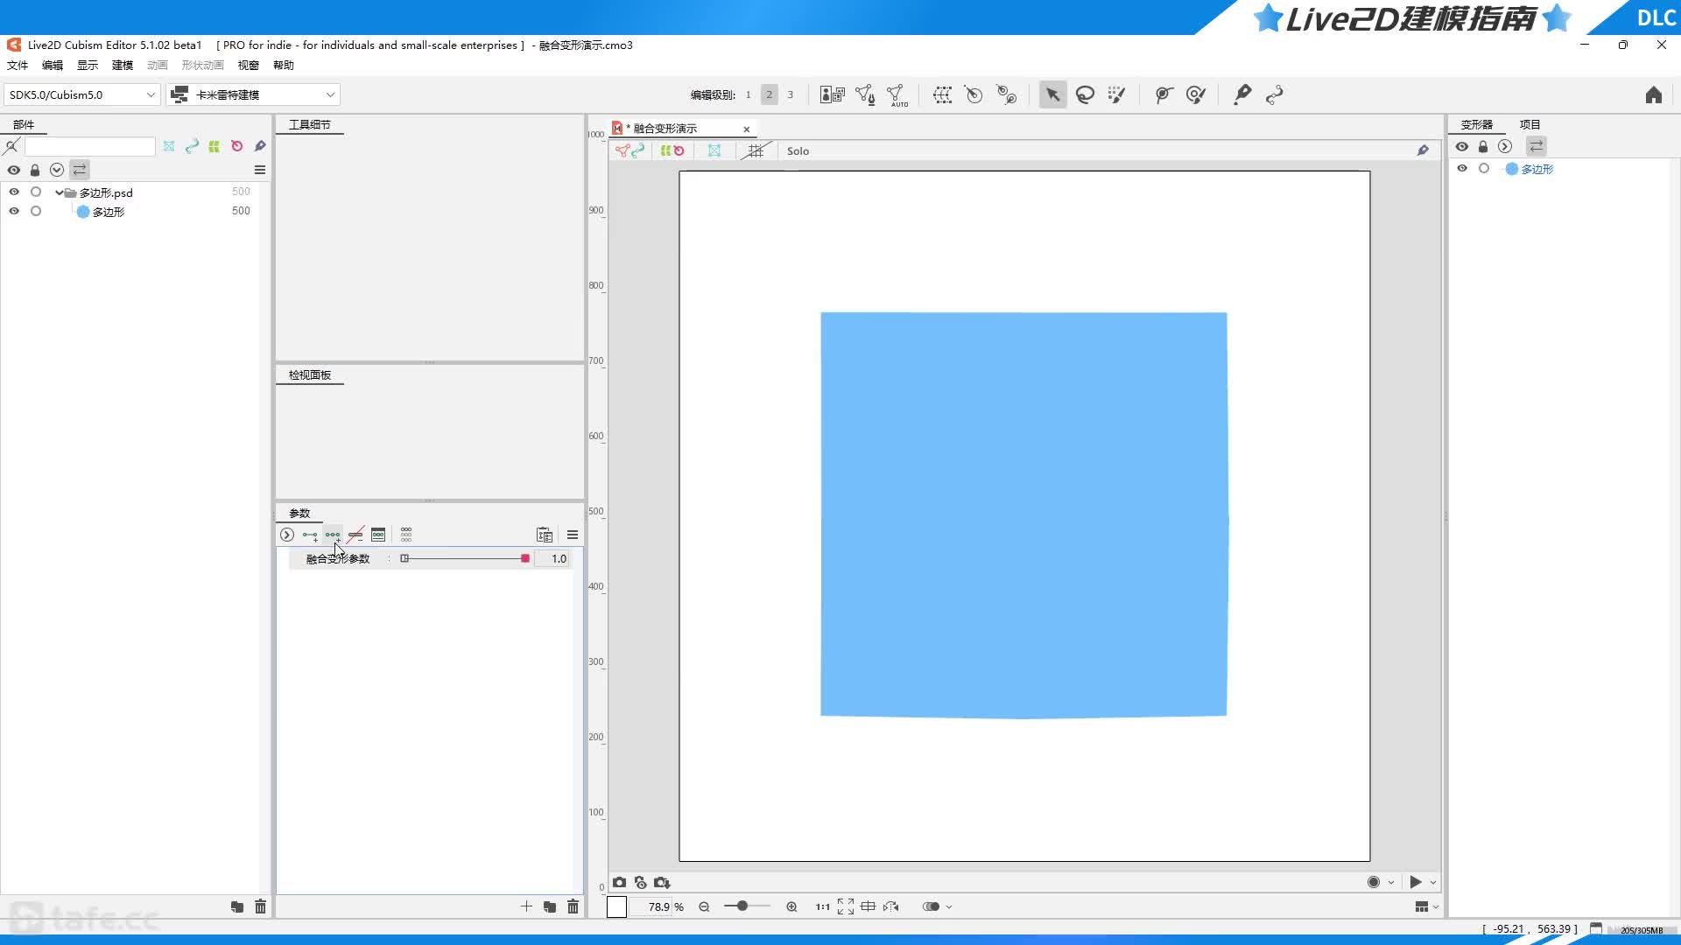Open the layout grid dropdown at the canvas corner
The height and width of the screenshot is (945, 1681).
coord(1426,906)
